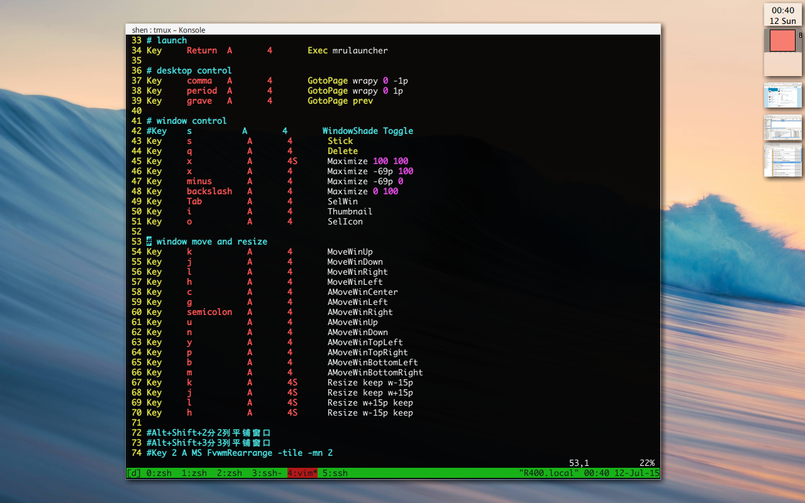Viewport: 805px width, 503px height.
Task: Open the last thumbnail showing a file list
Action: click(x=783, y=160)
